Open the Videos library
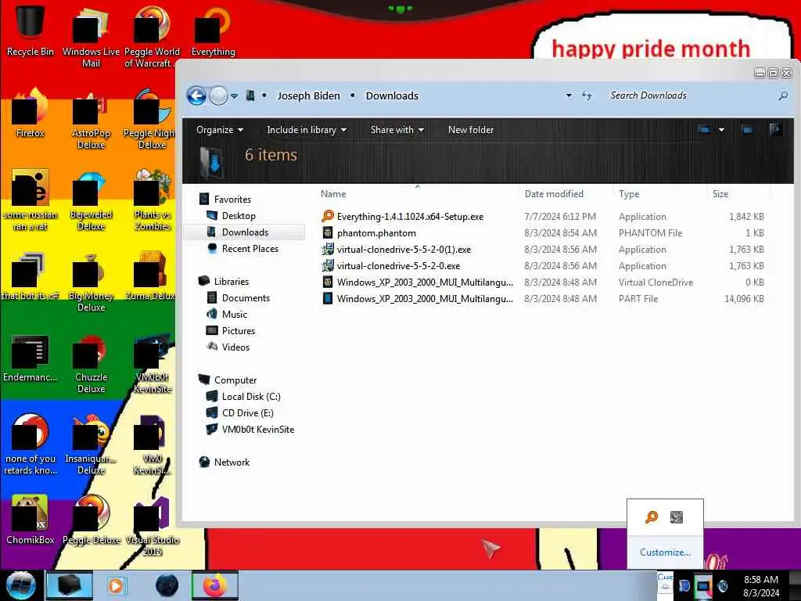This screenshot has width=801, height=601. 235,347
